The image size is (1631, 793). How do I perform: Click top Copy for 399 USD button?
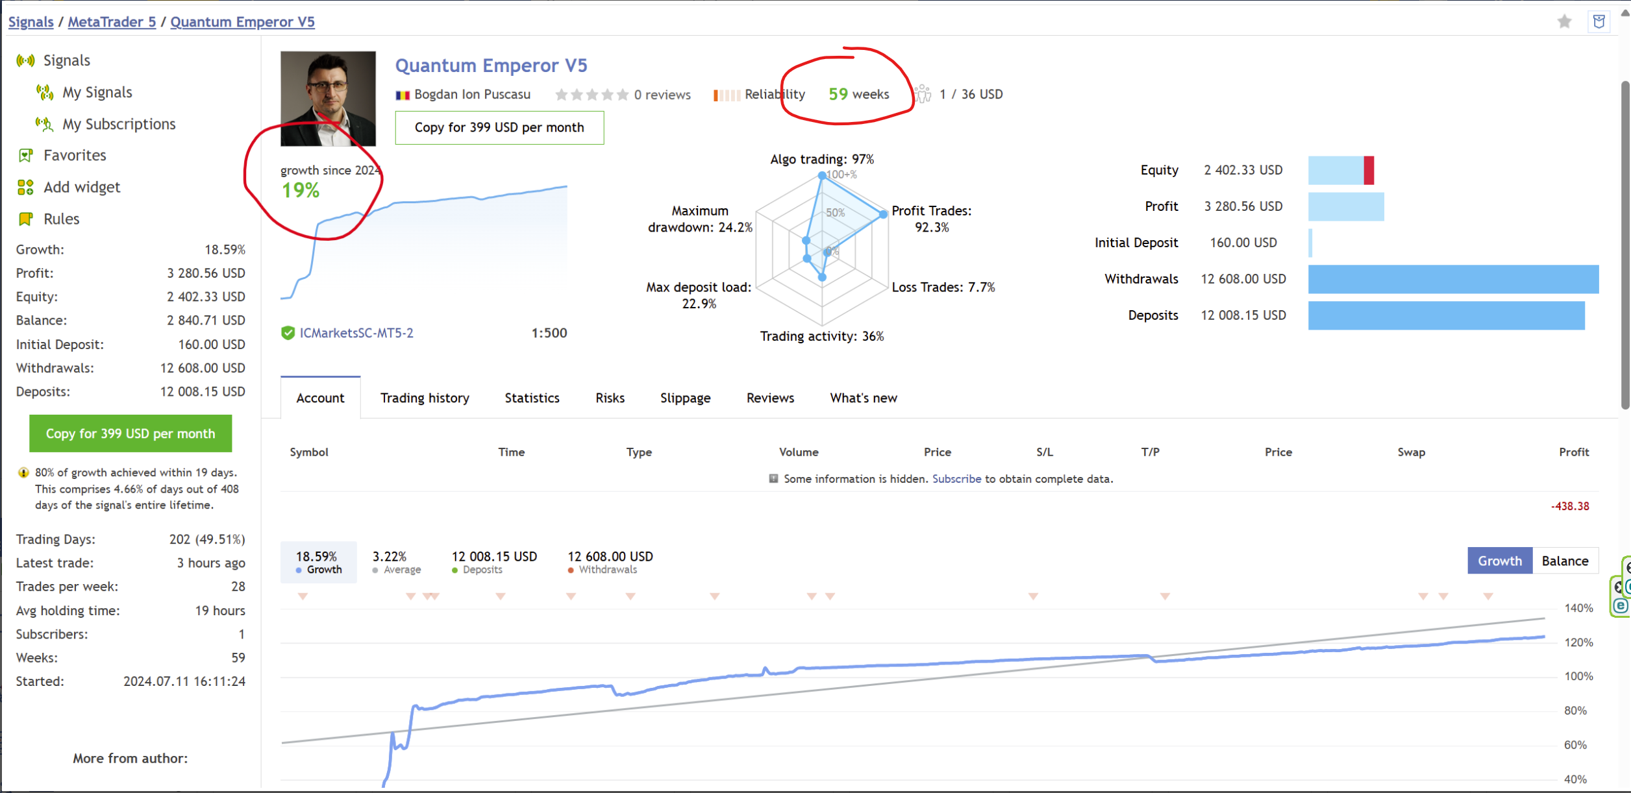(499, 127)
